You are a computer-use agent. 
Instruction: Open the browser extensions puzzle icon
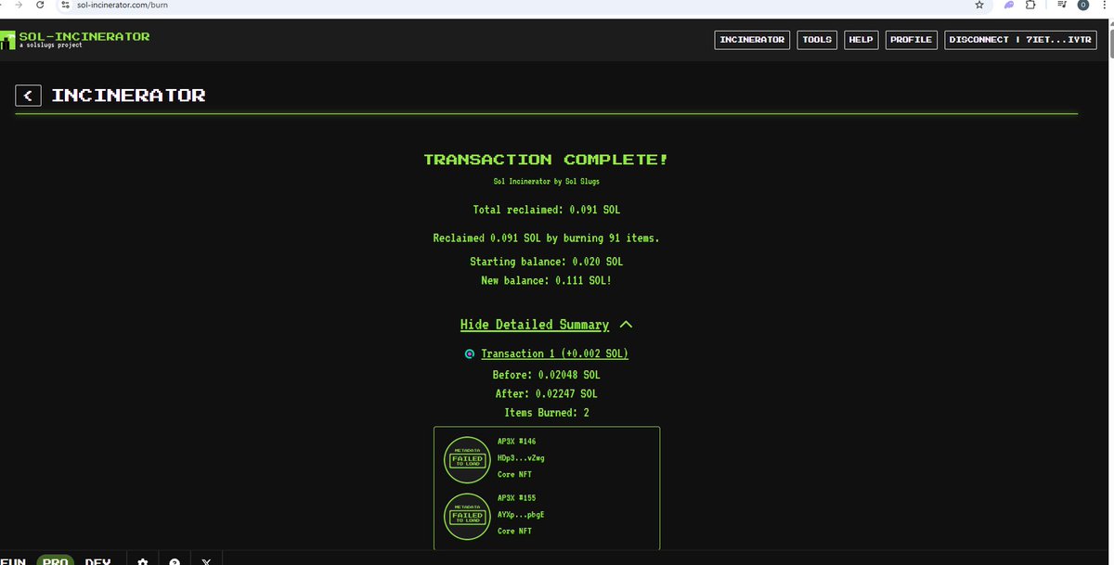point(1030,5)
